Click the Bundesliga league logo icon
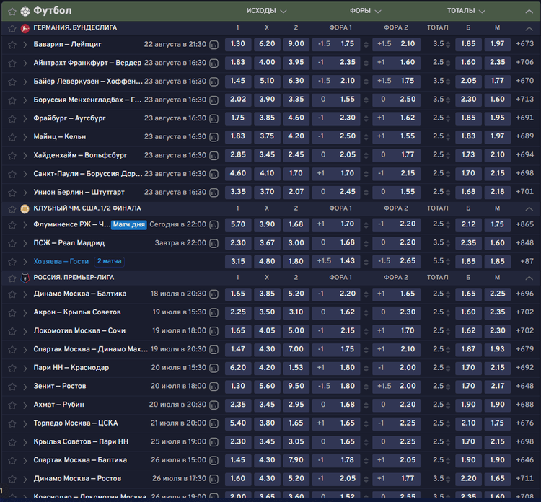Screen dimensions: 541x502 [x=25, y=27]
